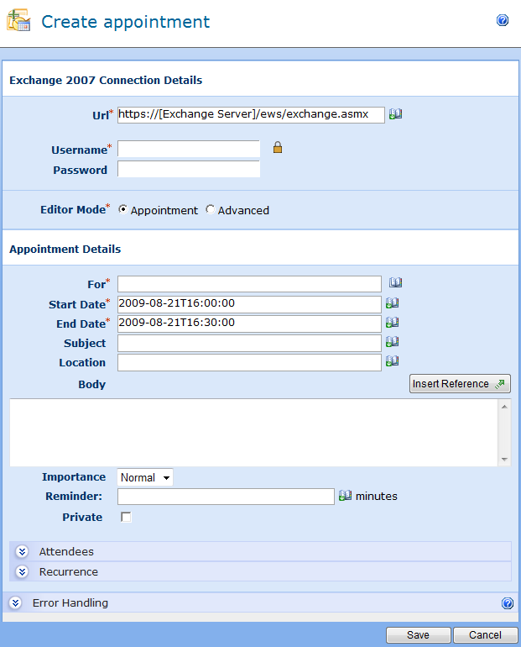Click the padlock icon beside Username field

point(278,148)
